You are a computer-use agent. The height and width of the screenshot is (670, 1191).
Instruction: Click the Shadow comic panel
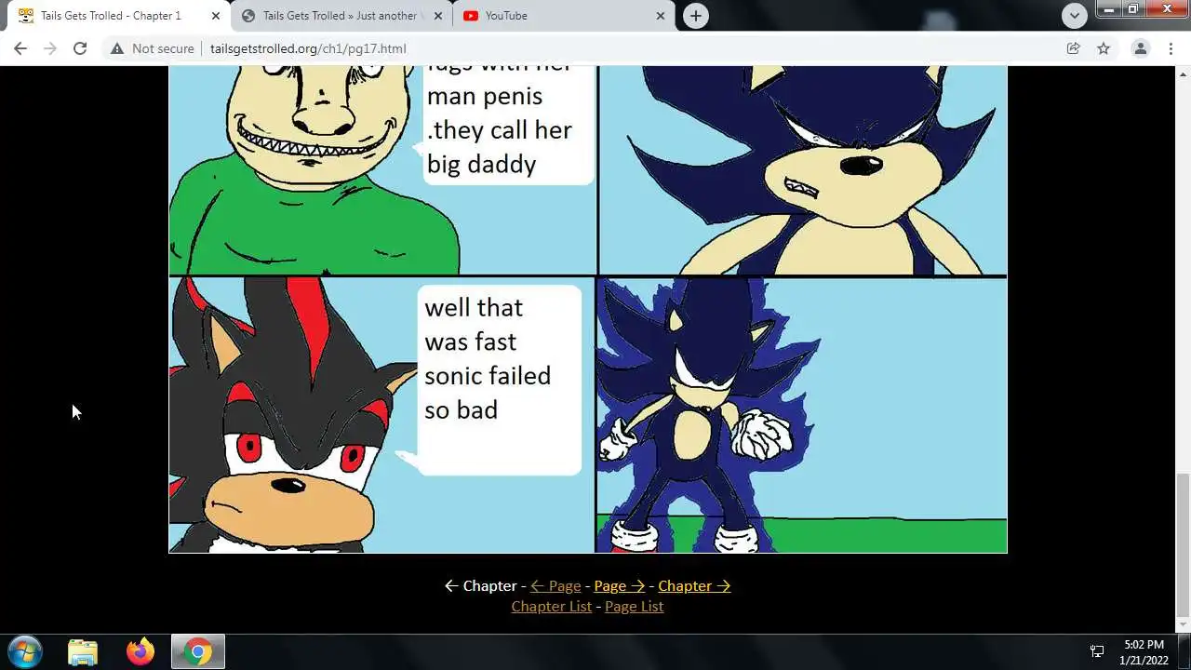381,415
